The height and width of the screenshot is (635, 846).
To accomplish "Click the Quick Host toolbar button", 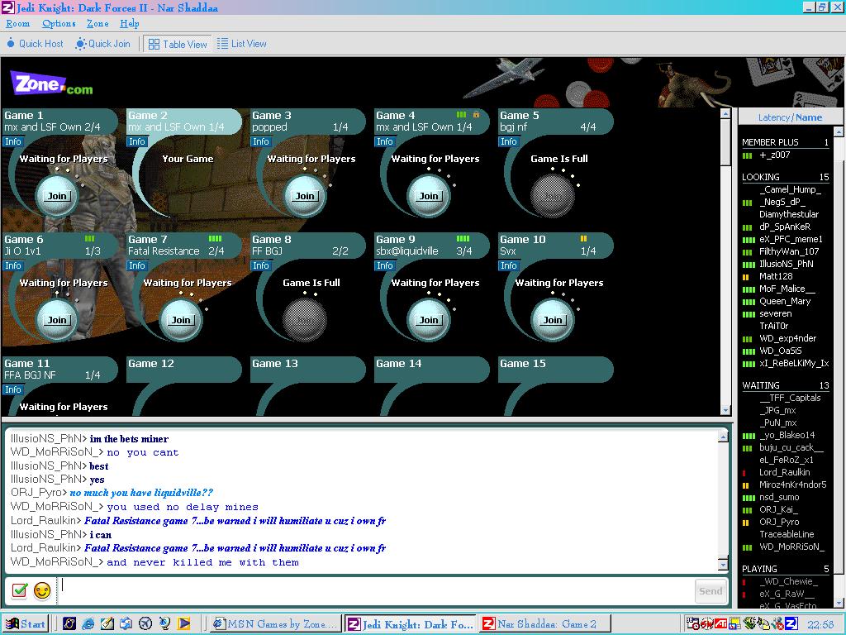I will [35, 44].
